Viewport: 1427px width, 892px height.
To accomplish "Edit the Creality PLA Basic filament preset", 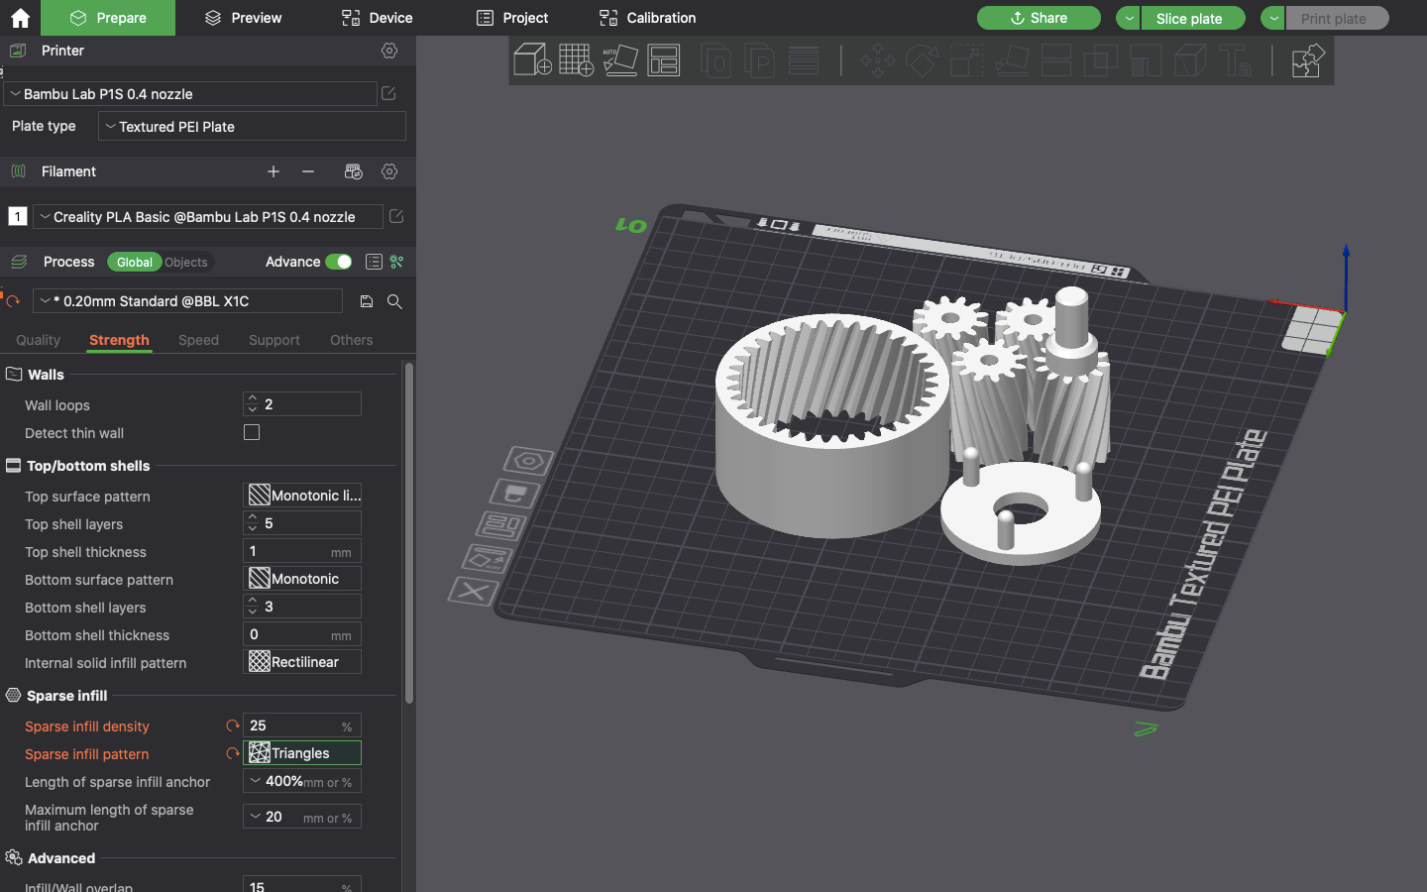I will click(x=396, y=216).
